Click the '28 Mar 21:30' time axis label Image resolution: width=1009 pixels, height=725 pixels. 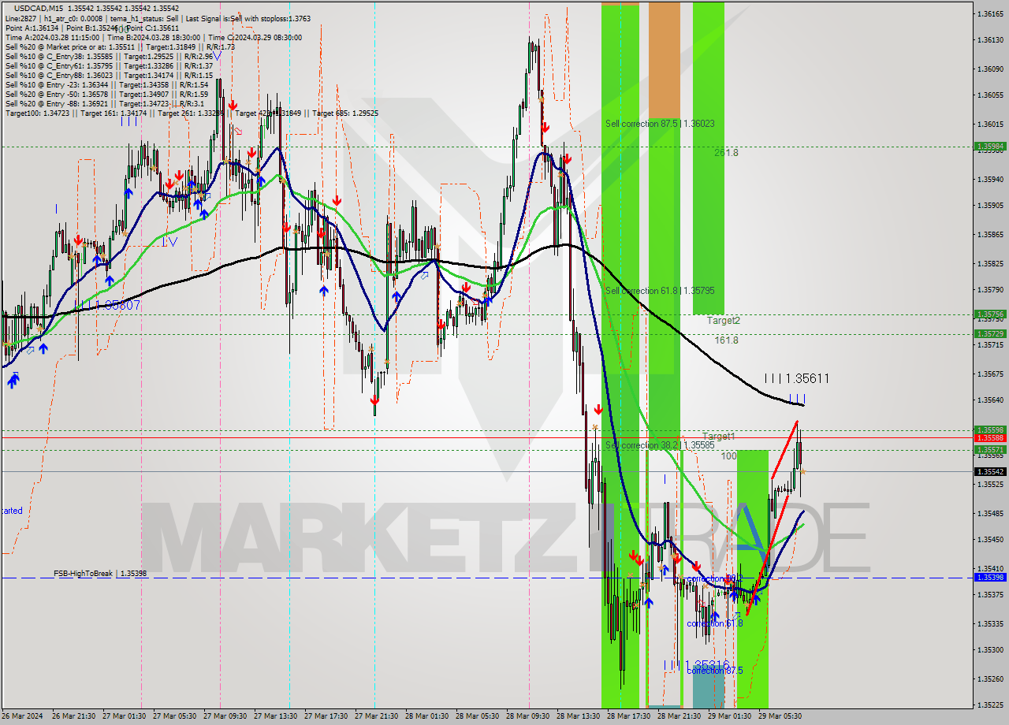(x=679, y=716)
